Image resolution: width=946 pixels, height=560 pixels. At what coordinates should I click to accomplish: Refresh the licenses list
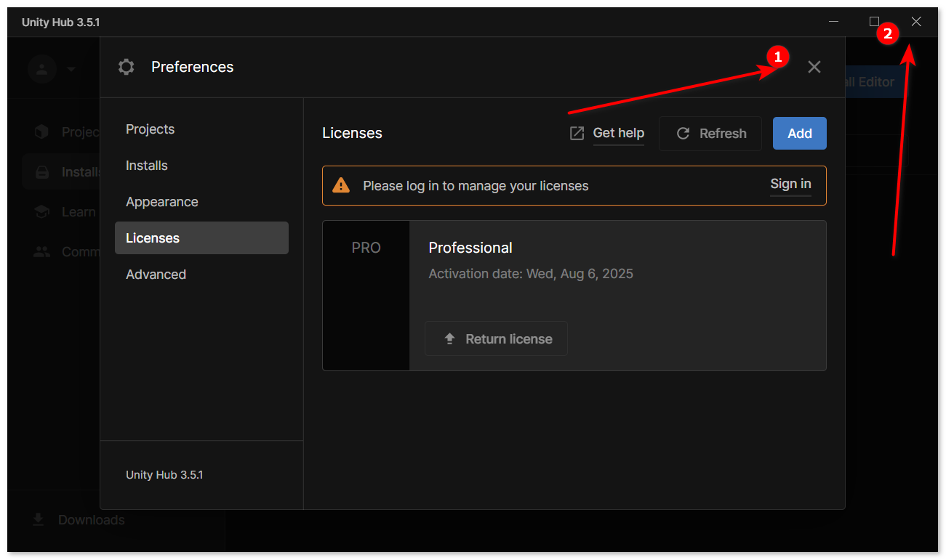click(710, 134)
